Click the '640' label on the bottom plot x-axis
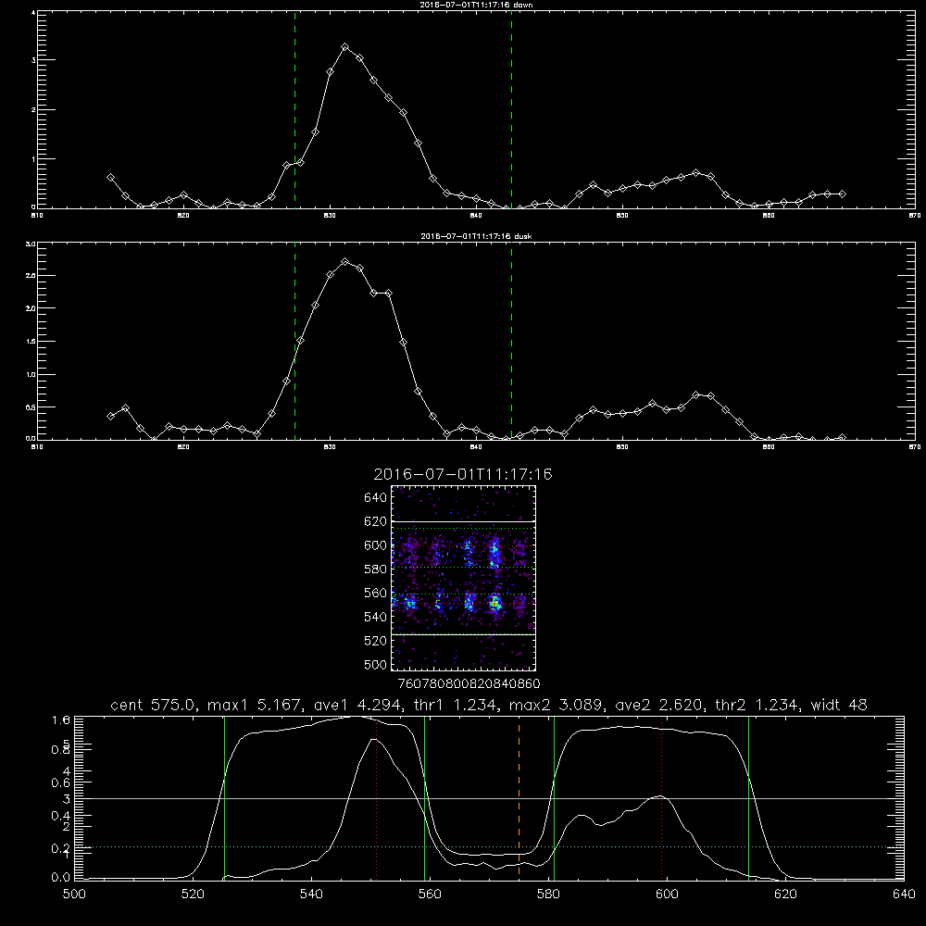The height and width of the screenshot is (926, 926). coord(904,895)
